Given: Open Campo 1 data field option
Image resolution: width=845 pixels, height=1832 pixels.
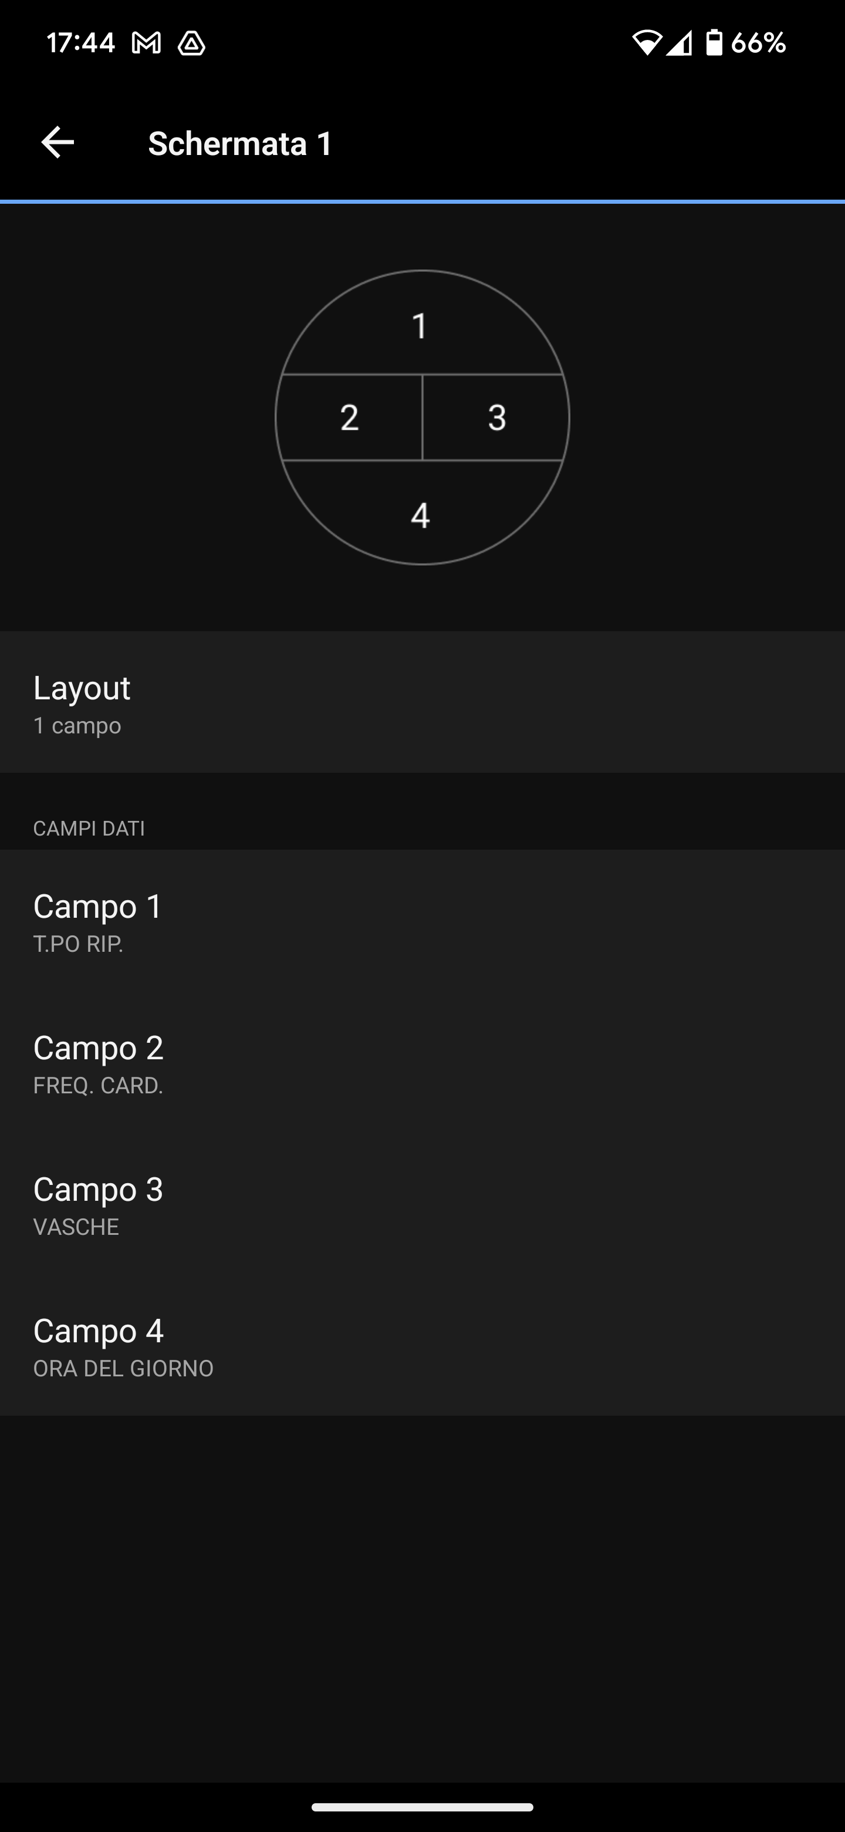Looking at the screenshot, I should pos(422,920).
